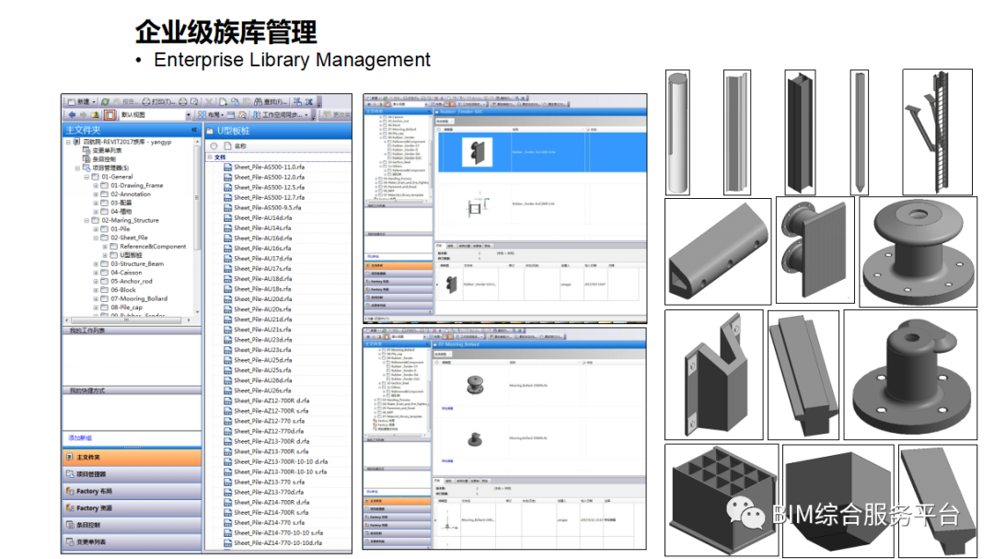Image resolution: width=994 pixels, height=559 pixels.
Task: Open the Layout (布局) dropdown
Action: coord(211,115)
